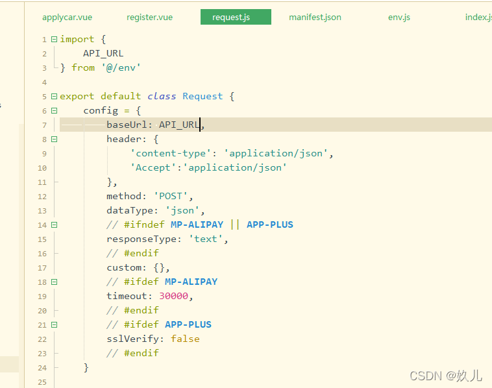Screen dimensions: 492x388
Task: Click the sslVerify false value
Action: pyautogui.click(x=185, y=339)
